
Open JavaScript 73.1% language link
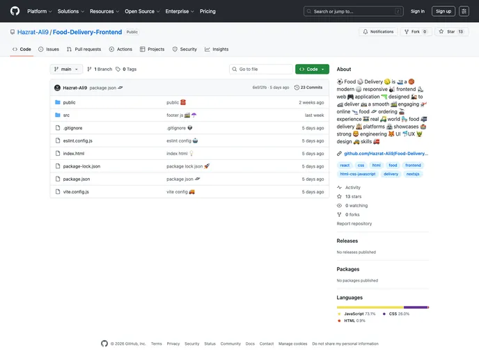(x=356, y=314)
